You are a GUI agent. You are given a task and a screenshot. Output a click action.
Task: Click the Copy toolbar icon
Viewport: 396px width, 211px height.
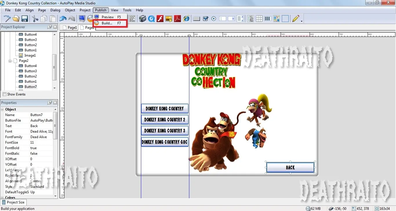tap(44, 19)
